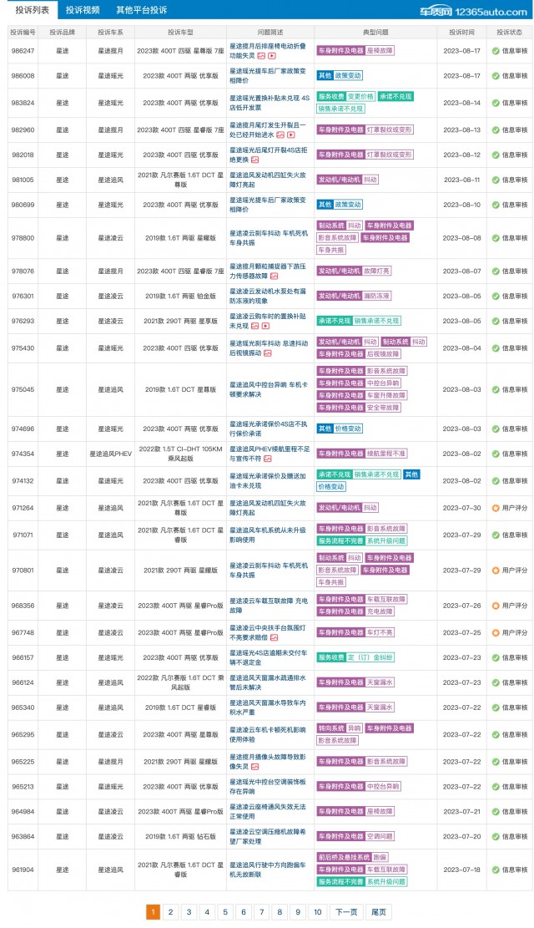Click the 定(订)金纠纷 tag in row 966157

(370, 657)
